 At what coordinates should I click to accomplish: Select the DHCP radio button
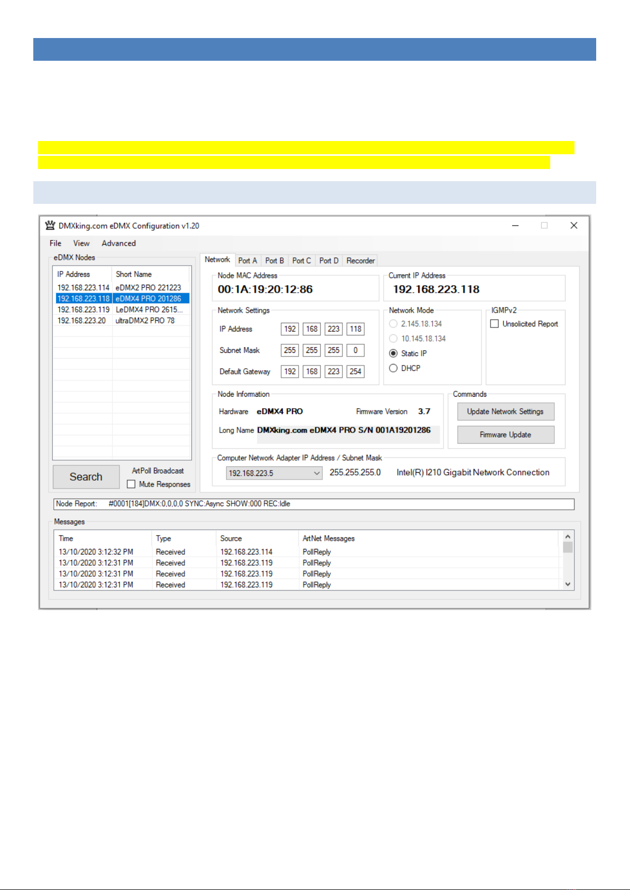[x=393, y=368]
